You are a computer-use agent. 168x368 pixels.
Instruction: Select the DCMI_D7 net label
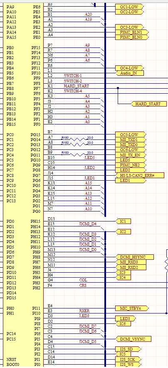88,326
